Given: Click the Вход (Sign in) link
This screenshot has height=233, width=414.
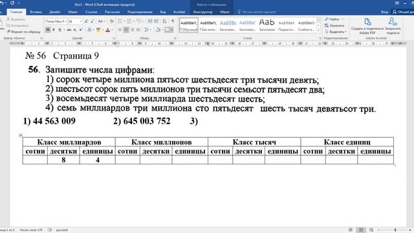Looking at the screenshot, I should tap(384, 12).
